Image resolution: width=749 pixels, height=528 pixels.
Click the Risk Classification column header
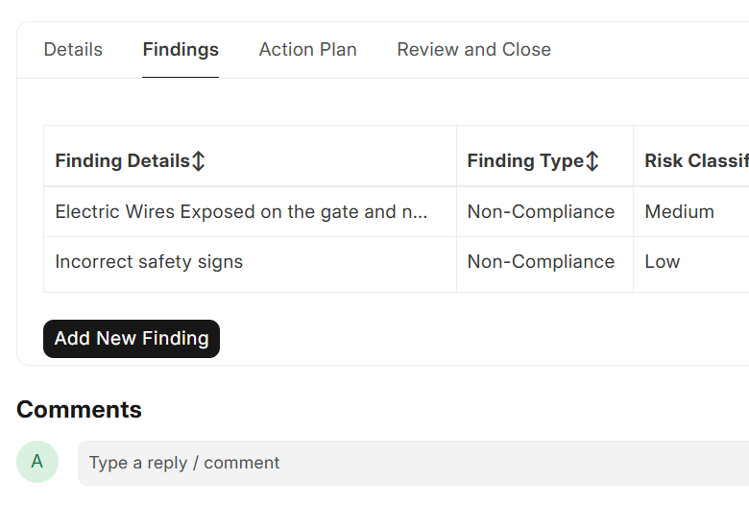[x=696, y=161]
